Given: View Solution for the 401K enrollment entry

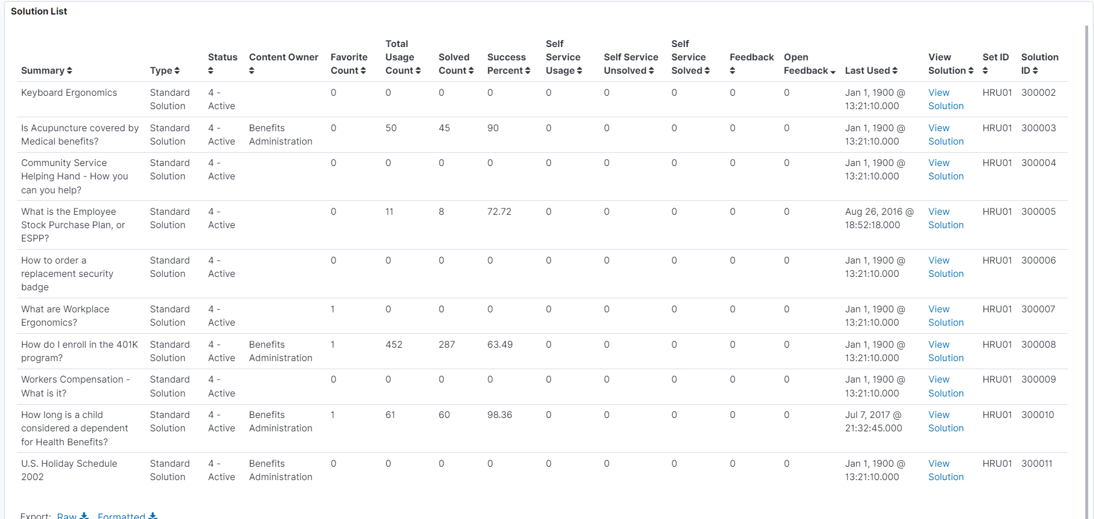Looking at the screenshot, I should tap(945, 351).
